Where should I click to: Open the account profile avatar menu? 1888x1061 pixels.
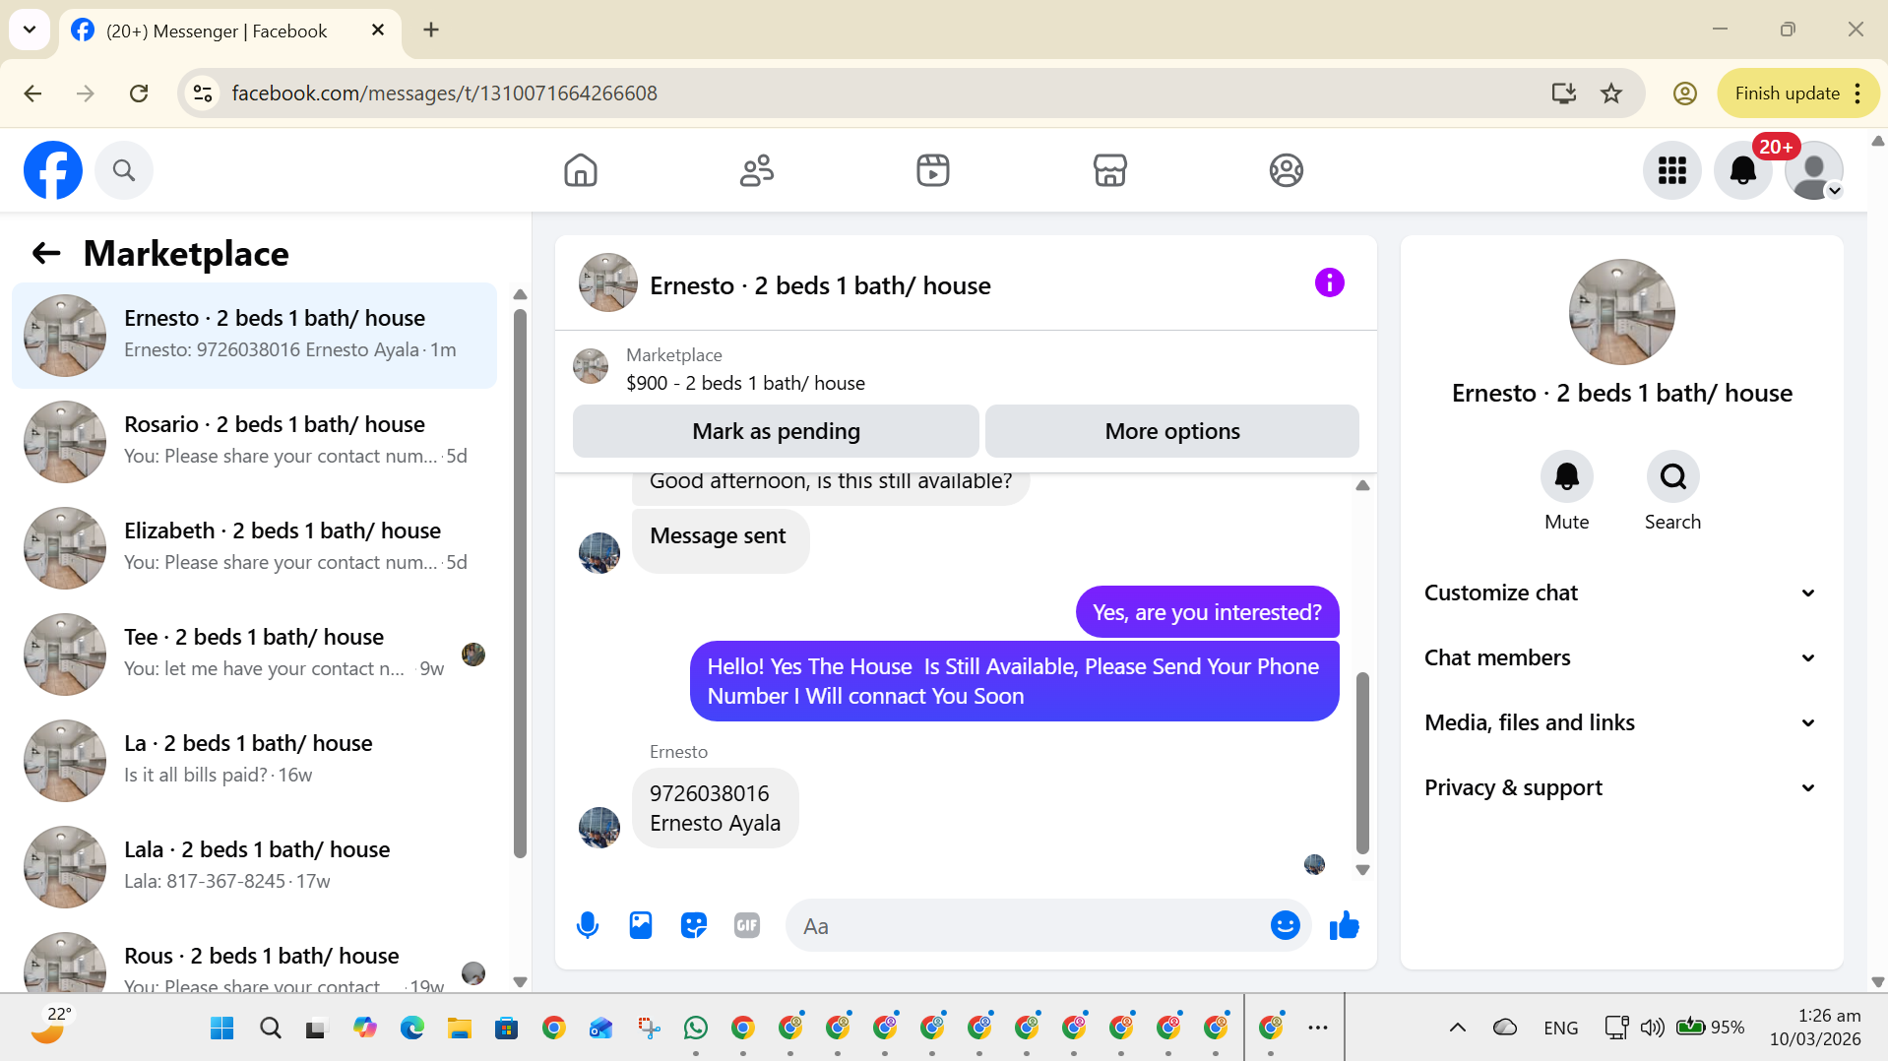click(x=1814, y=170)
